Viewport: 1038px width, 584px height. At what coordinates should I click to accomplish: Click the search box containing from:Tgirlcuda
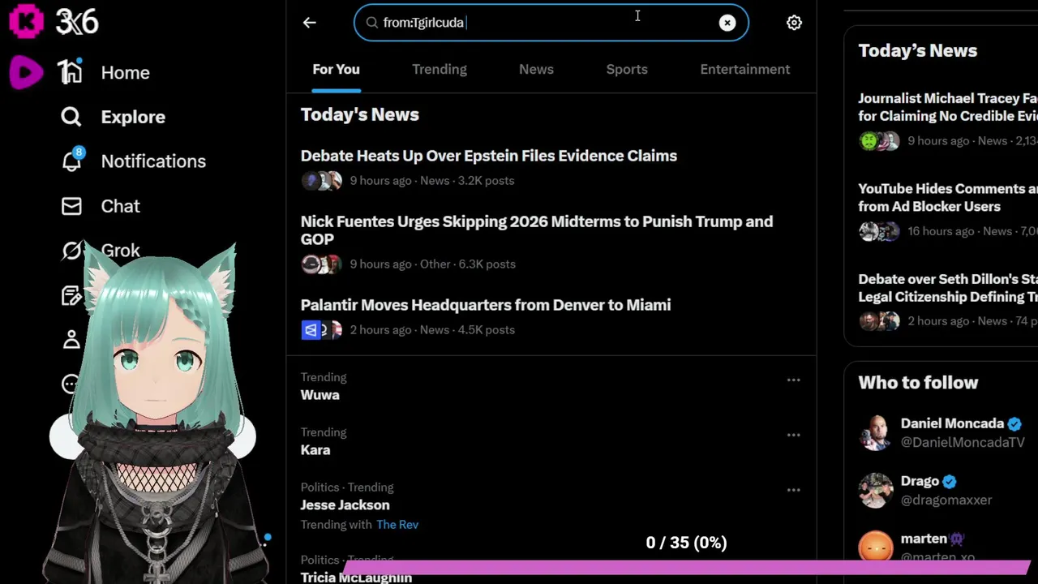tap(551, 23)
